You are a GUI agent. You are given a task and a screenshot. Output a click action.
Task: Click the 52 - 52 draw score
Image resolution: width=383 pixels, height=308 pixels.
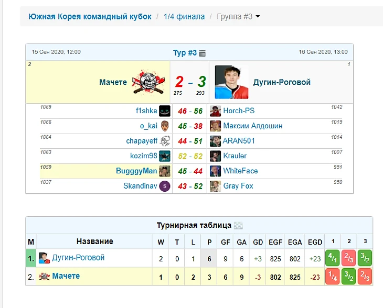click(190, 156)
